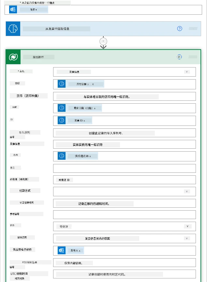
Task: Click the Outlook icon on the 发件人 token
Action: pyautogui.click(x=62, y=250)
